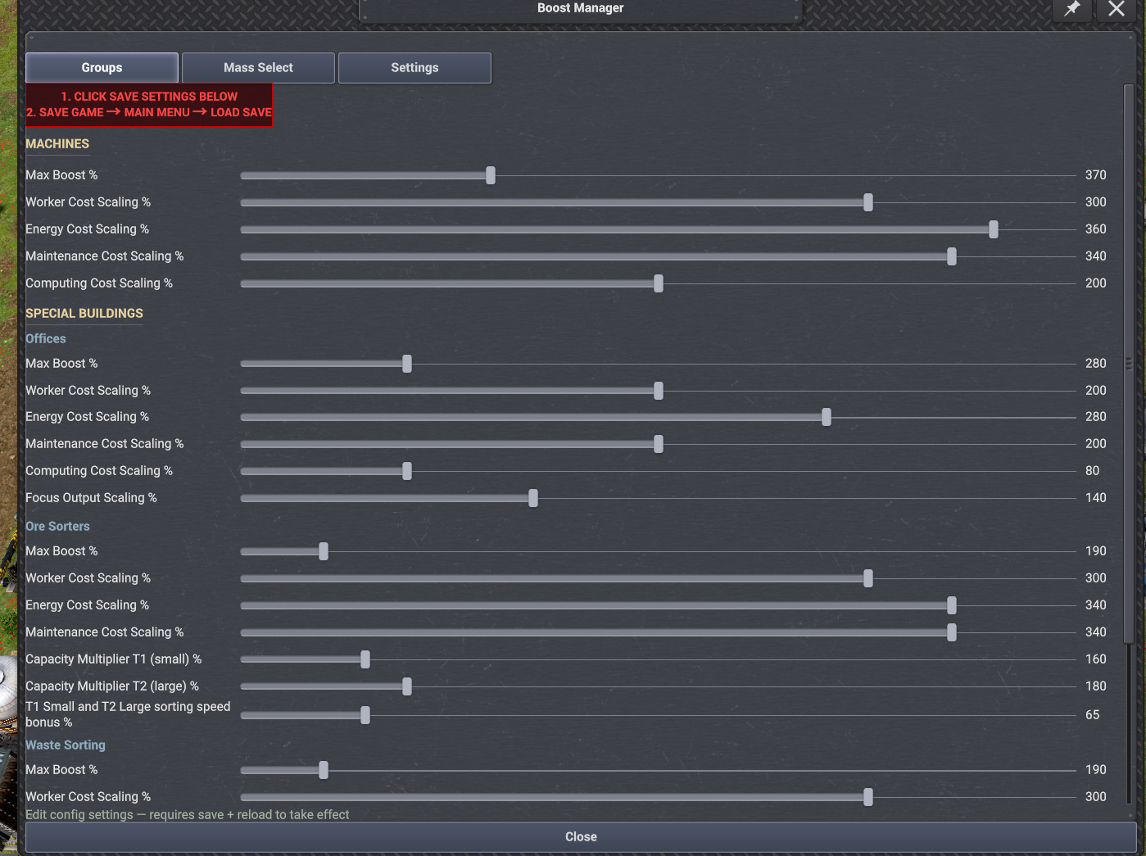The image size is (1146, 856).
Task: Click Machines Energy Cost Scaling slider handle
Action: tap(994, 229)
